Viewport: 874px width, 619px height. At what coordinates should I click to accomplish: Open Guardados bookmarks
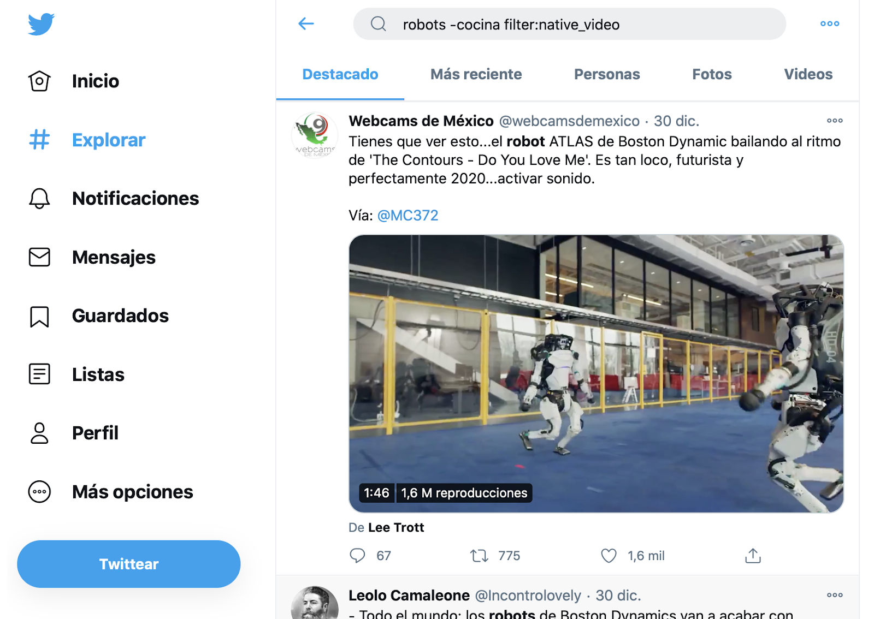tap(98, 316)
